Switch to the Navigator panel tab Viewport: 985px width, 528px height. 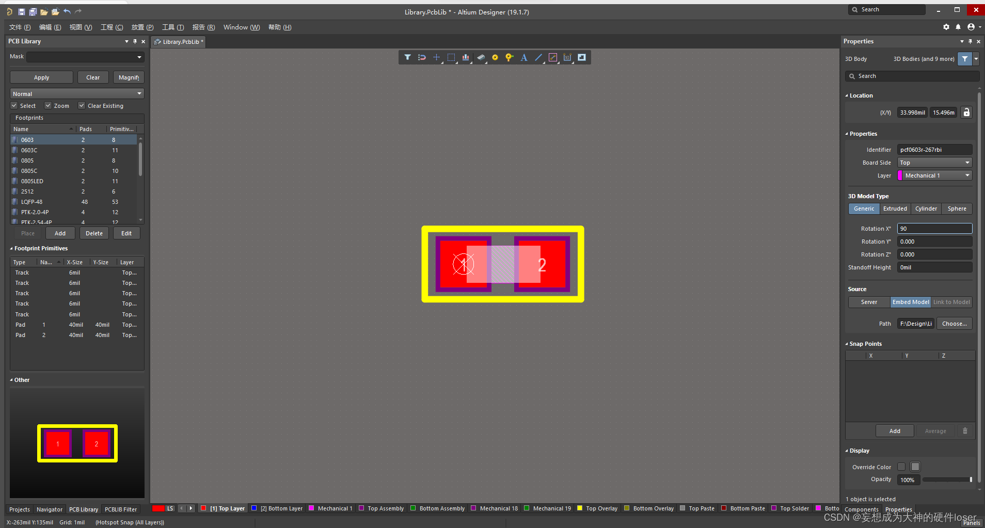point(50,509)
